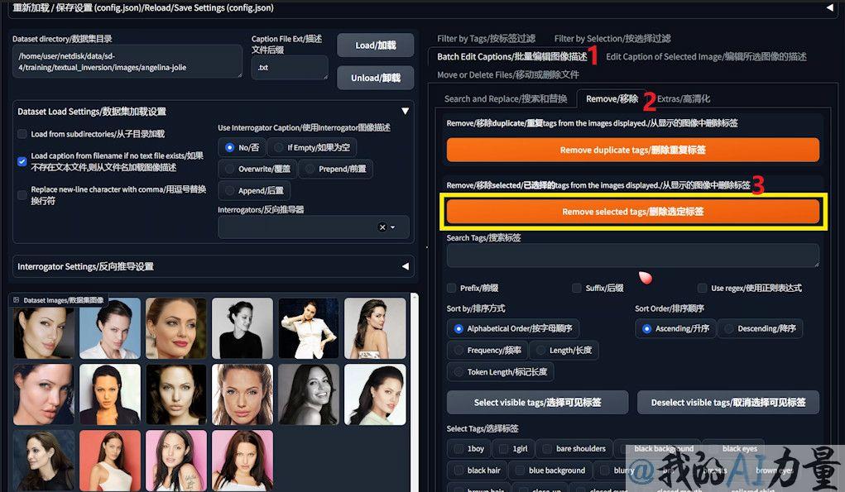
Task: Choose Descending sort order
Action: tap(728, 328)
